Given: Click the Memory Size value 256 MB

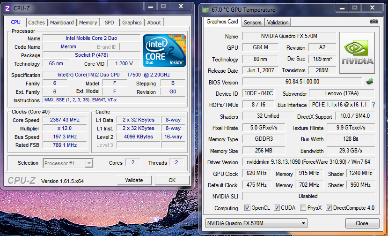Looking at the screenshot, I should [264, 151].
